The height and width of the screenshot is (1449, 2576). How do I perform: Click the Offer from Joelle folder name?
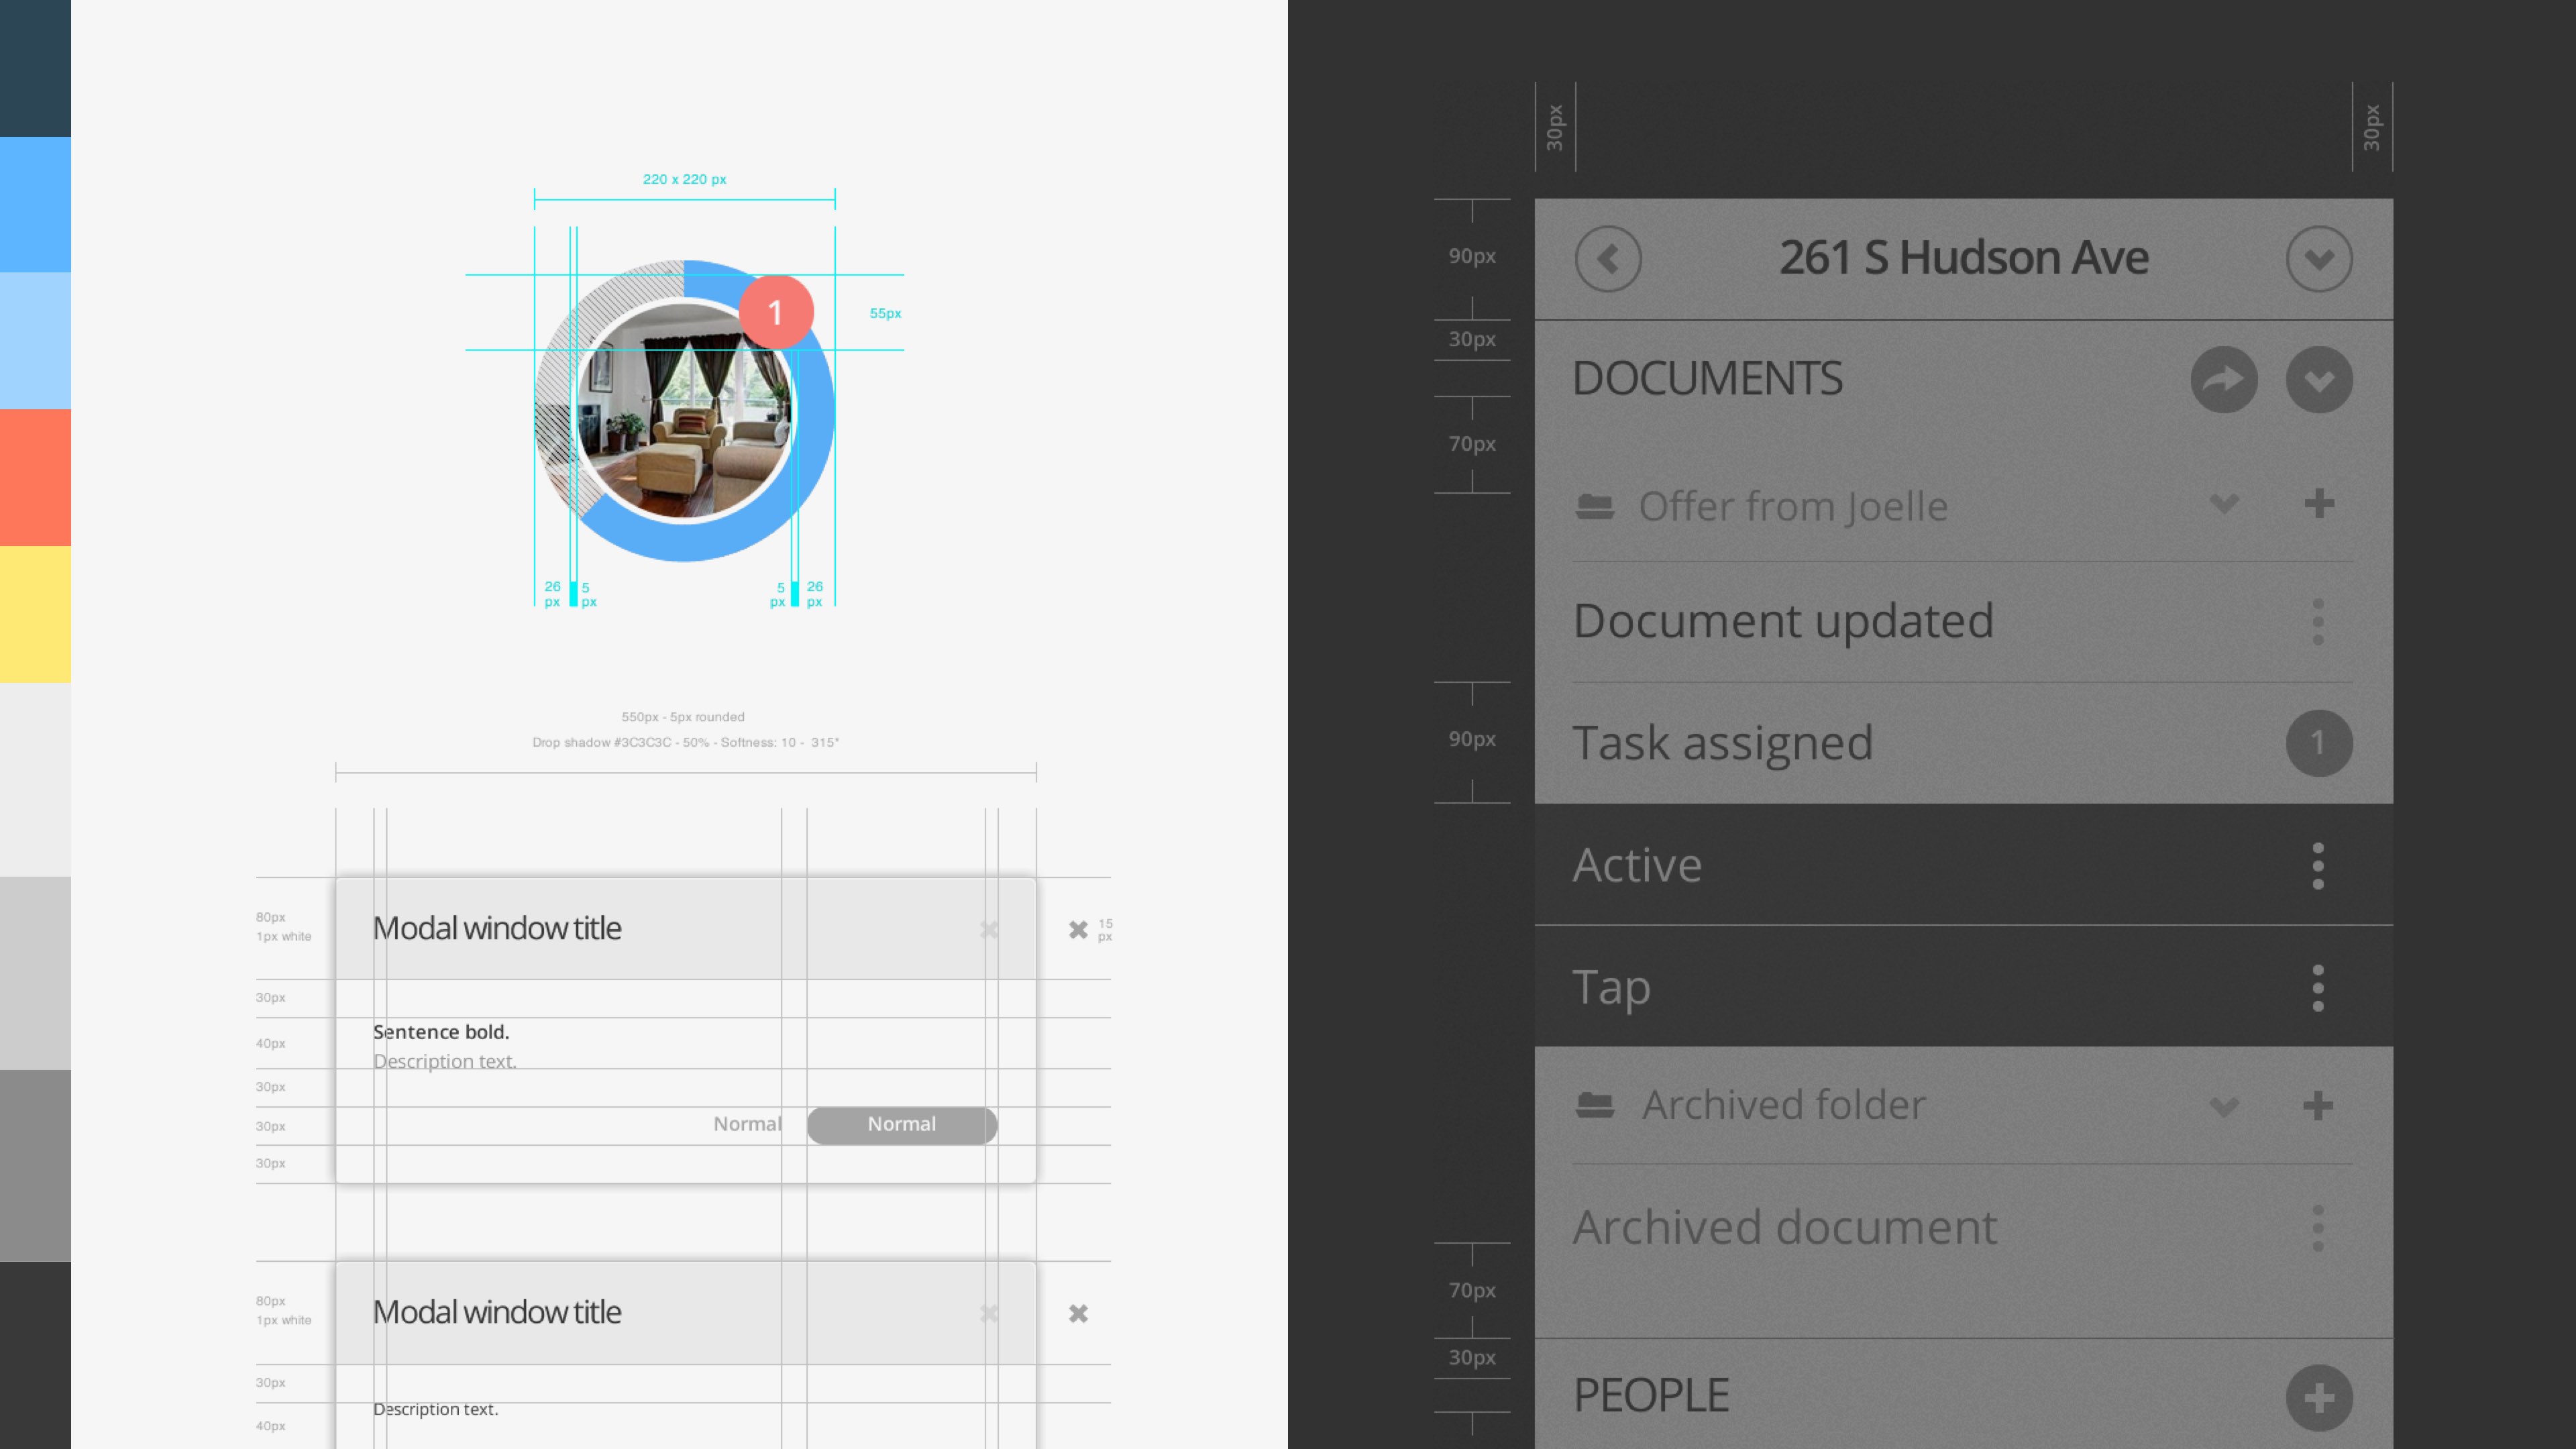click(1793, 506)
